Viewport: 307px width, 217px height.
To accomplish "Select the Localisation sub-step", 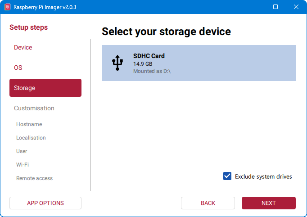I will click(31, 138).
